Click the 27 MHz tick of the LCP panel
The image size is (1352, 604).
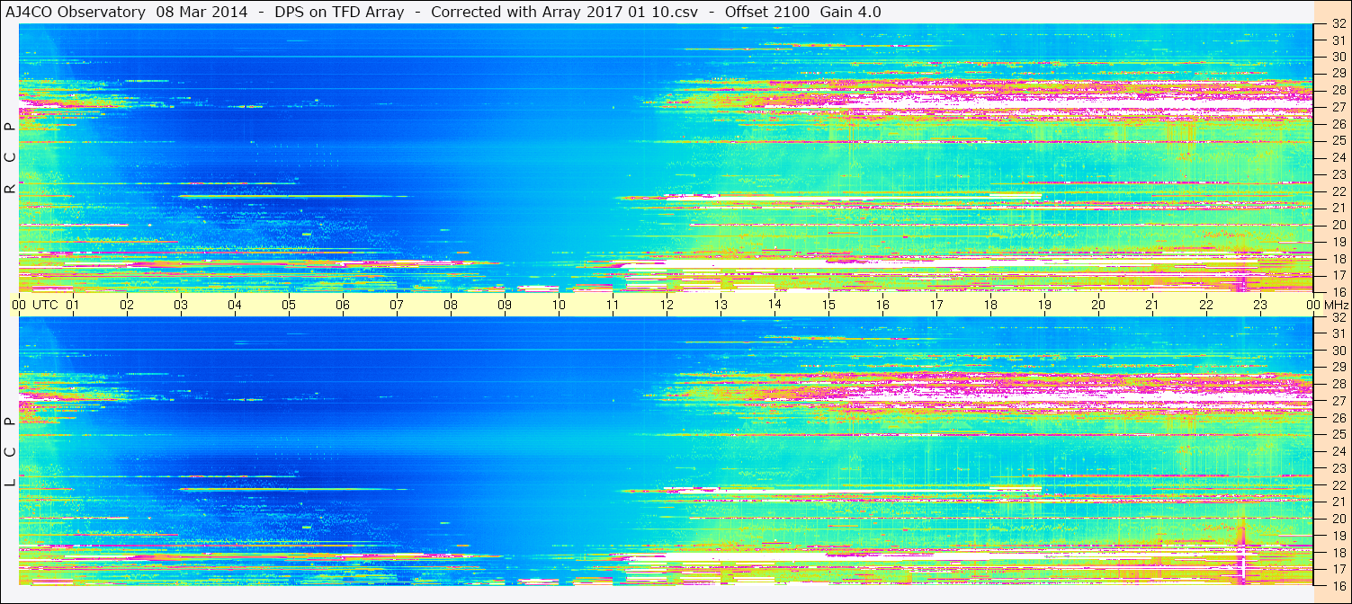tap(1338, 402)
